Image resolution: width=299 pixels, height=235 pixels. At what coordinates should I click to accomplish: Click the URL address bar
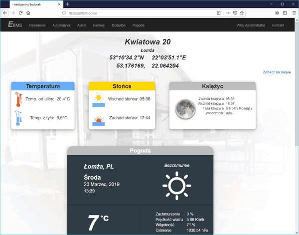[x=140, y=13]
